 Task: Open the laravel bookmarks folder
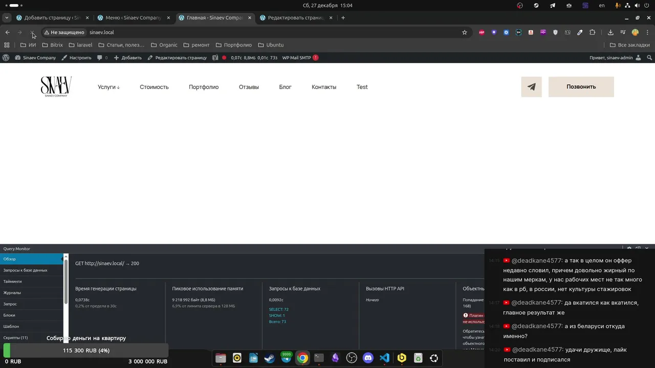80,45
